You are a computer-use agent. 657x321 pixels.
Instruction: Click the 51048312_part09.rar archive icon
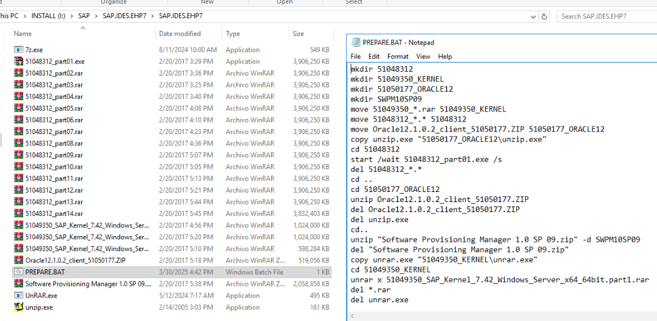(18, 155)
